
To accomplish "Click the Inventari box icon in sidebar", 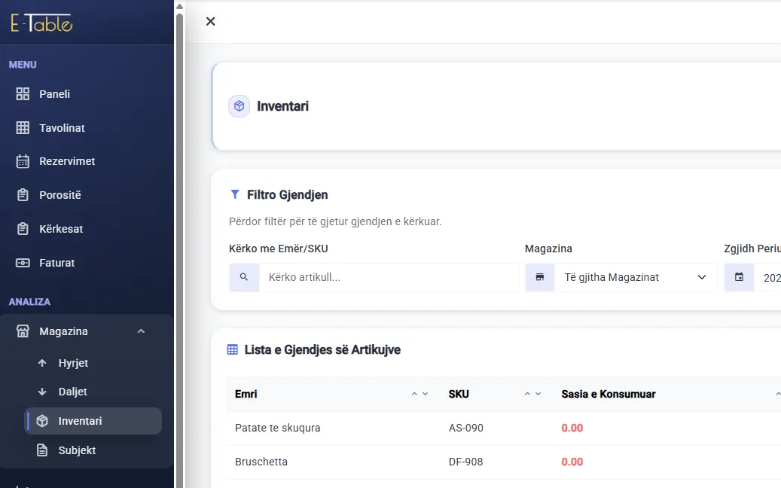I will pyautogui.click(x=42, y=421).
